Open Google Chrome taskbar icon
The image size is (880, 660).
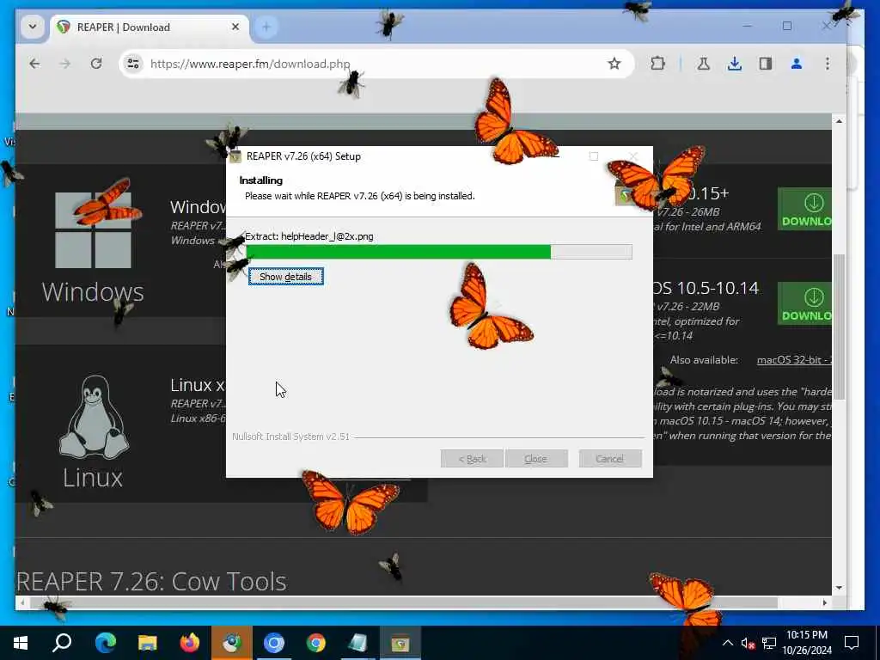tap(316, 643)
